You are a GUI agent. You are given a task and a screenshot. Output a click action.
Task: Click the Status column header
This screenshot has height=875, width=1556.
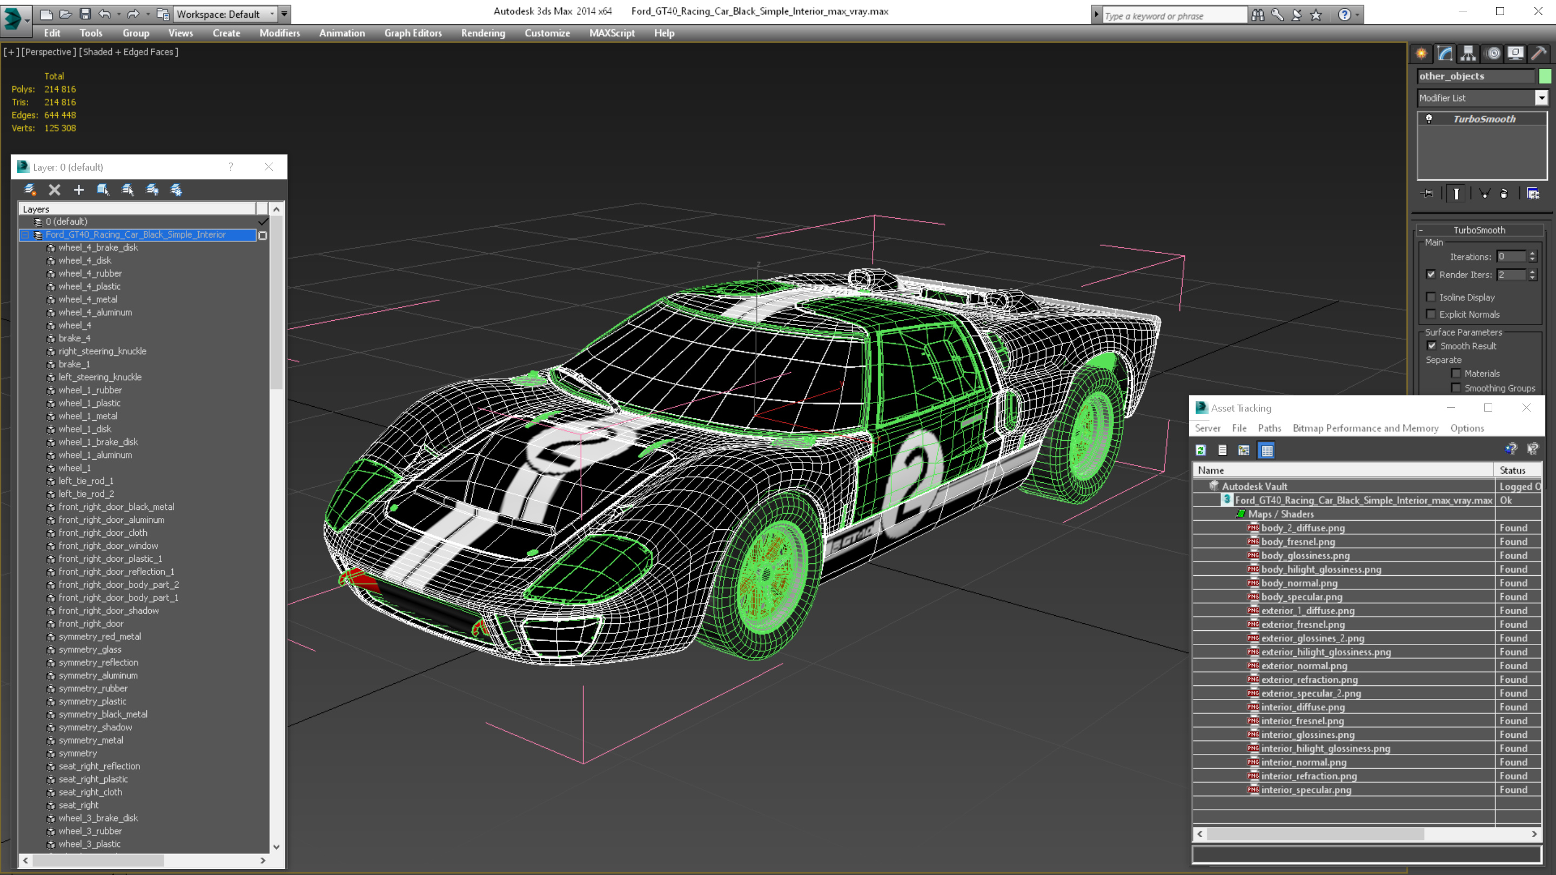pos(1519,470)
